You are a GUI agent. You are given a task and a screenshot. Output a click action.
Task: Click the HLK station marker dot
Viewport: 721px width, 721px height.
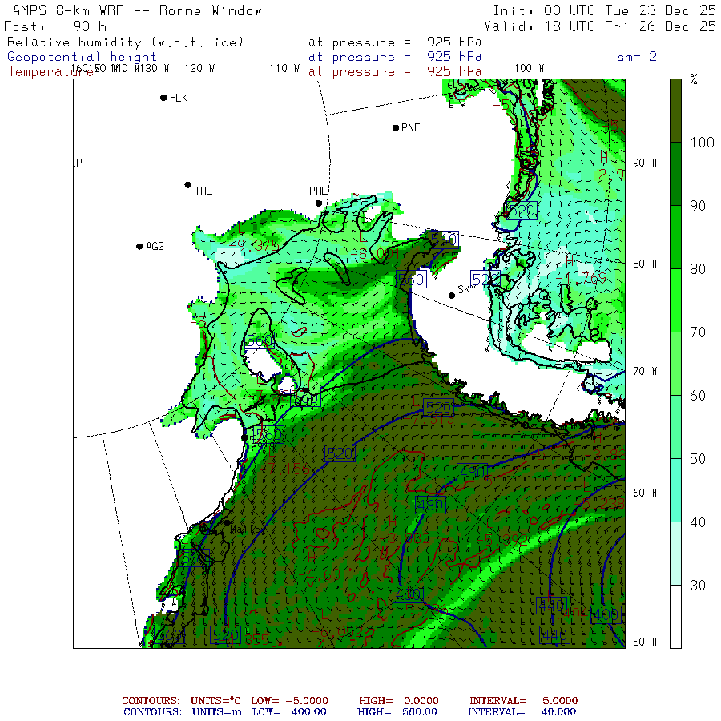[x=163, y=98]
